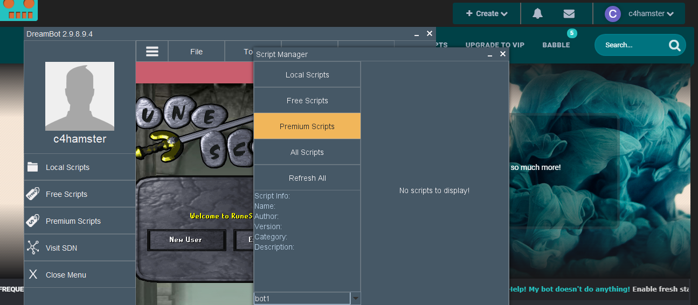This screenshot has width=698, height=305.
Task: Minimize the DreamBot client window
Action: pyautogui.click(x=417, y=34)
